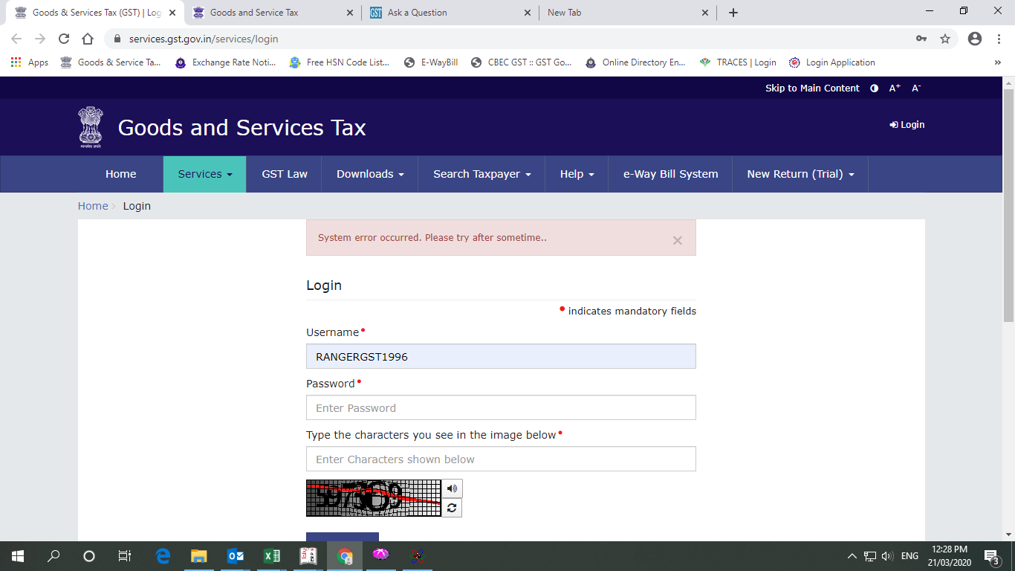
Task: Open the Windows Start menu
Action: coord(18,556)
